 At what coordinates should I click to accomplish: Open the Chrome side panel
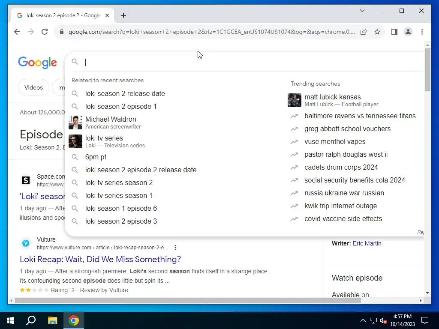[394, 32]
